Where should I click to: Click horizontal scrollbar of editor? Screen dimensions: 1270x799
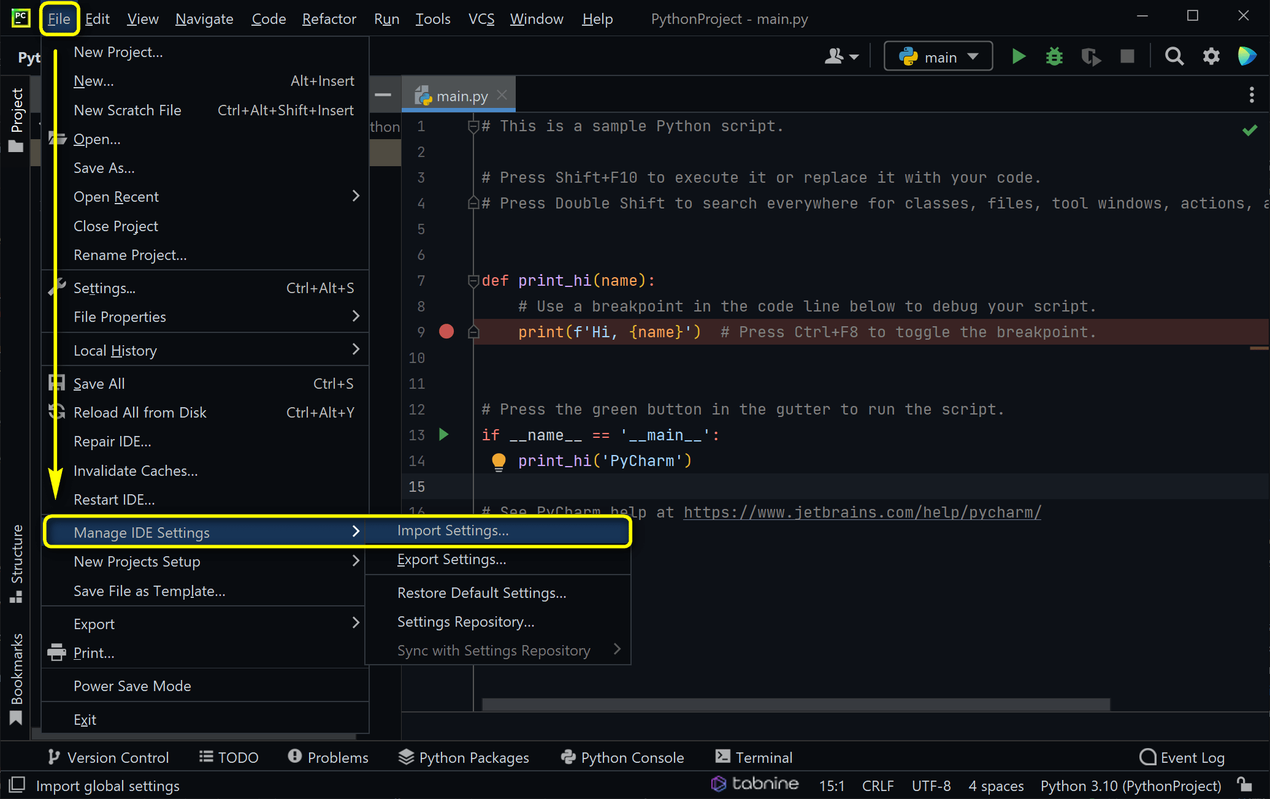(x=796, y=705)
